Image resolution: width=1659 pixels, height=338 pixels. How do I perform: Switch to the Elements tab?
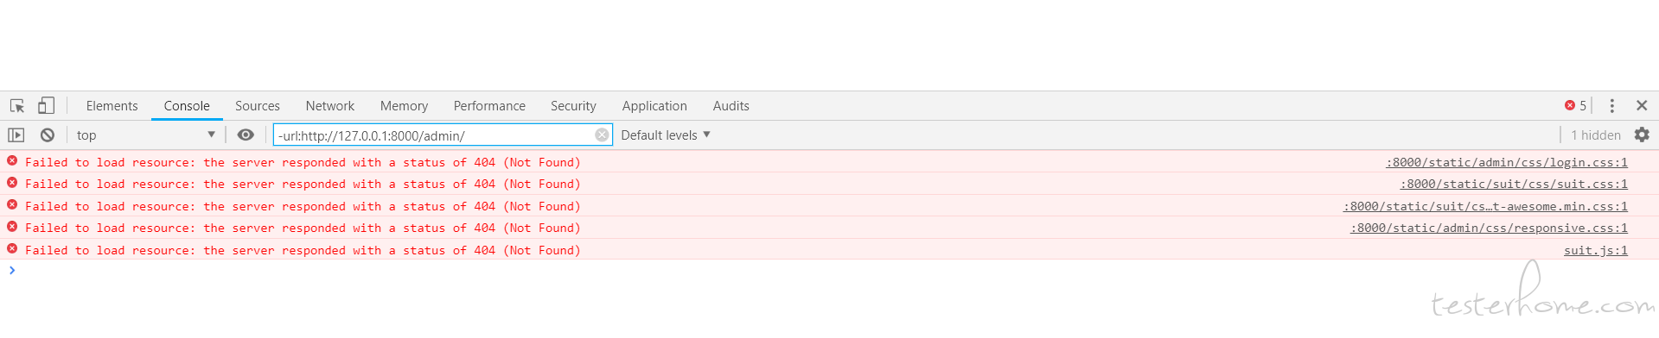pos(112,106)
